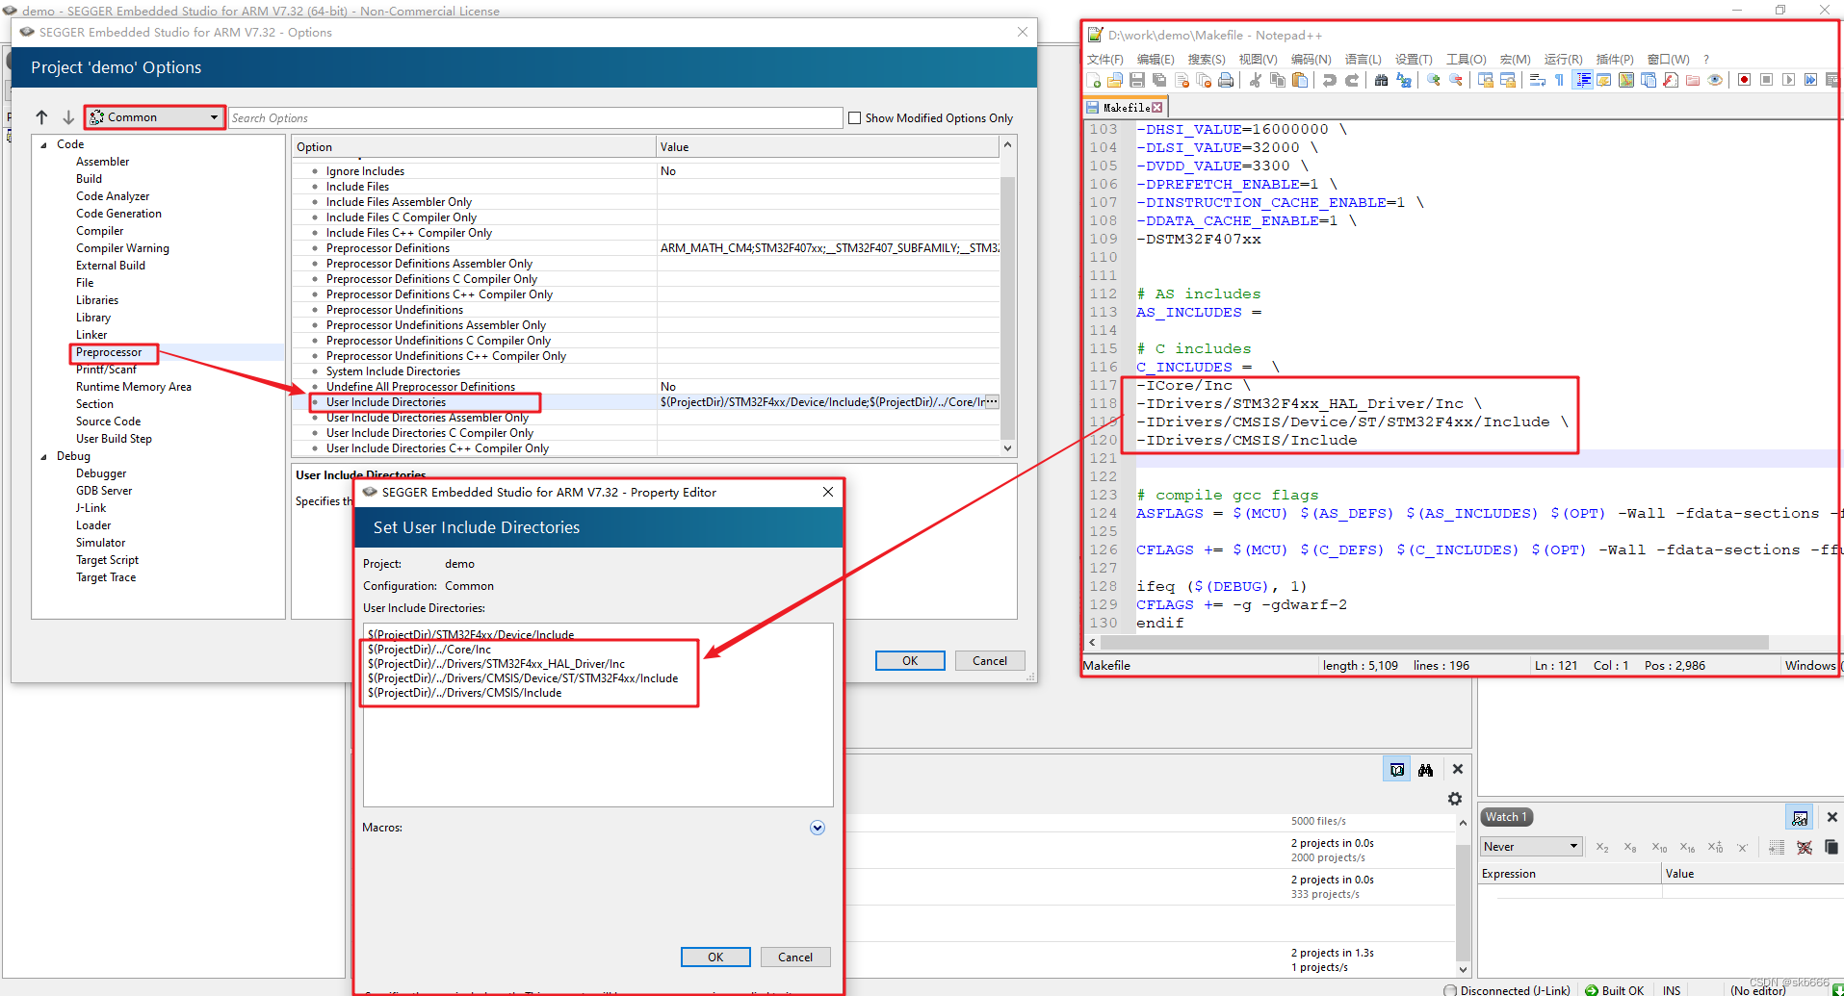Open a file using the folder toolbar icon

pyautogui.click(x=1116, y=80)
